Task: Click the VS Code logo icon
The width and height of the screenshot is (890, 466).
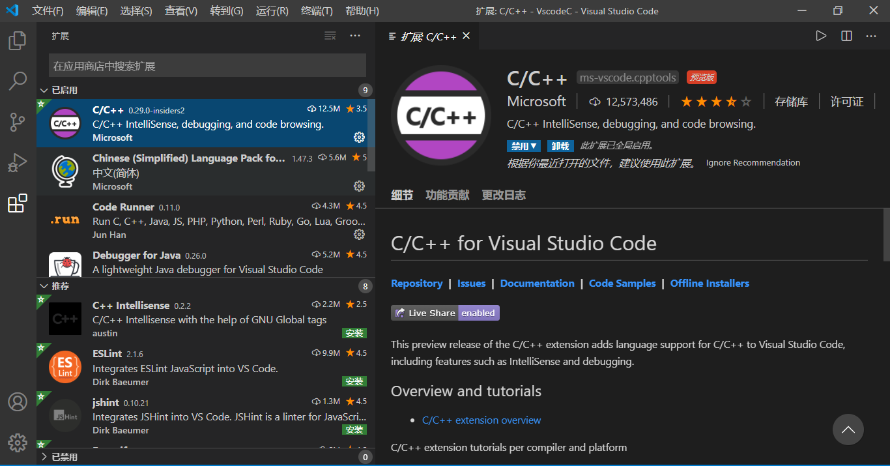Action: [12, 10]
